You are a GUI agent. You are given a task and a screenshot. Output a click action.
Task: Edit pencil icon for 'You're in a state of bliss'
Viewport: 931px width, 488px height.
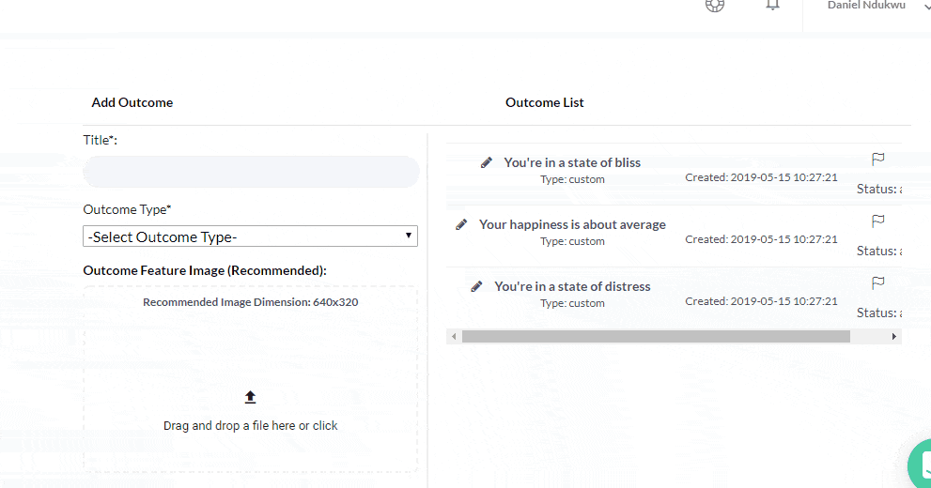pos(487,162)
